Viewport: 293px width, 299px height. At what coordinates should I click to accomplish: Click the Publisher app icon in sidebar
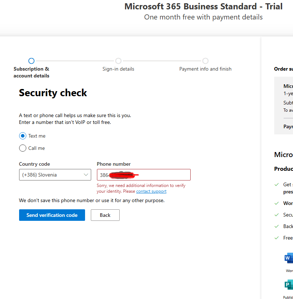point(289,285)
